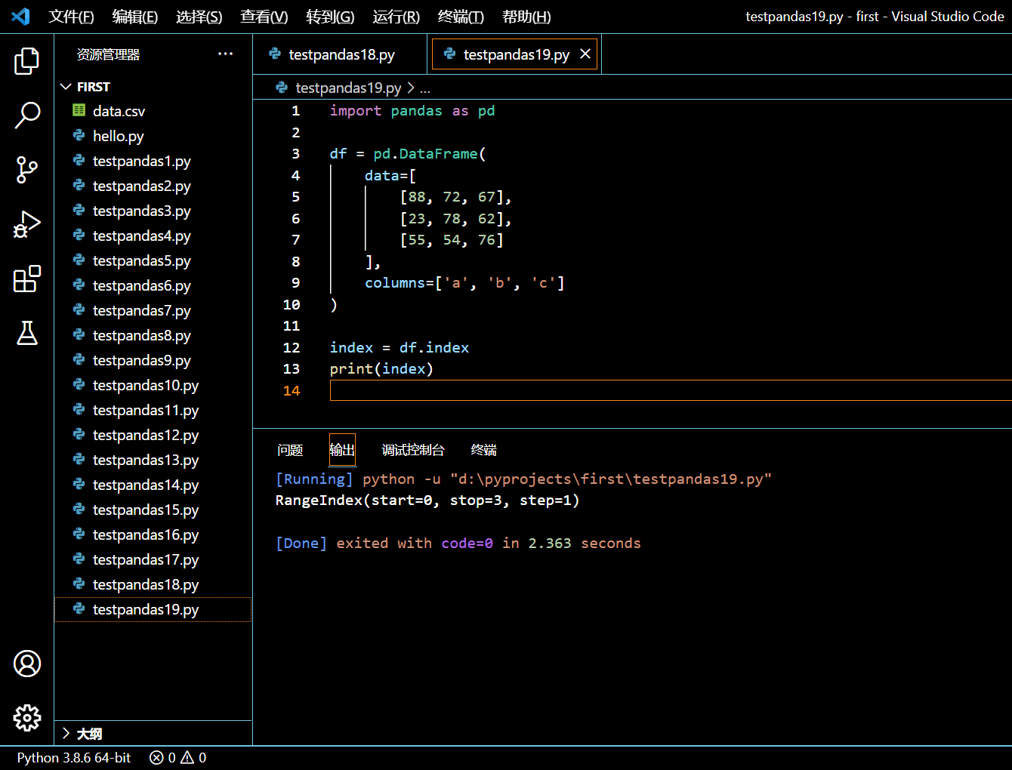Click the RangeIndex output line
1012x770 pixels.
(x=427, y=500)
